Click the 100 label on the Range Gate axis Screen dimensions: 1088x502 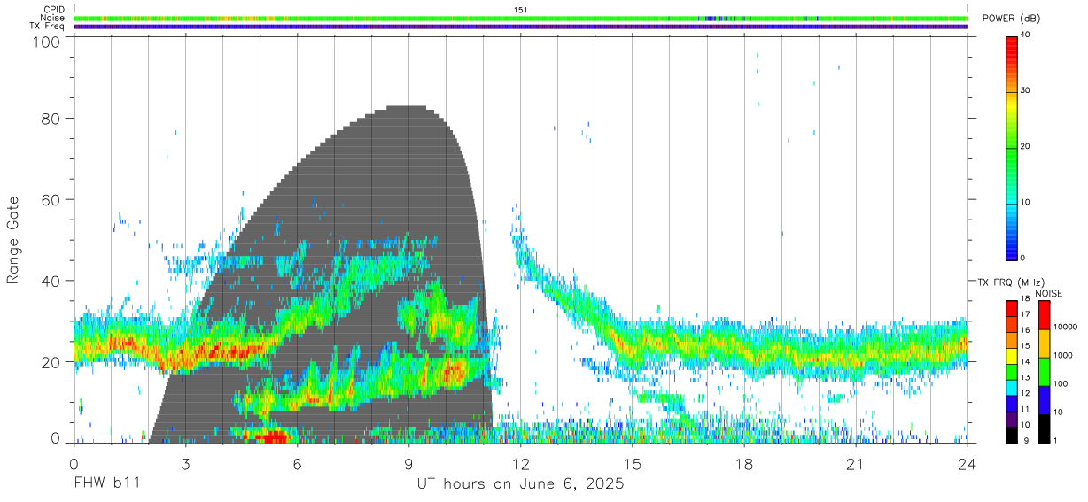coord(47,42)
